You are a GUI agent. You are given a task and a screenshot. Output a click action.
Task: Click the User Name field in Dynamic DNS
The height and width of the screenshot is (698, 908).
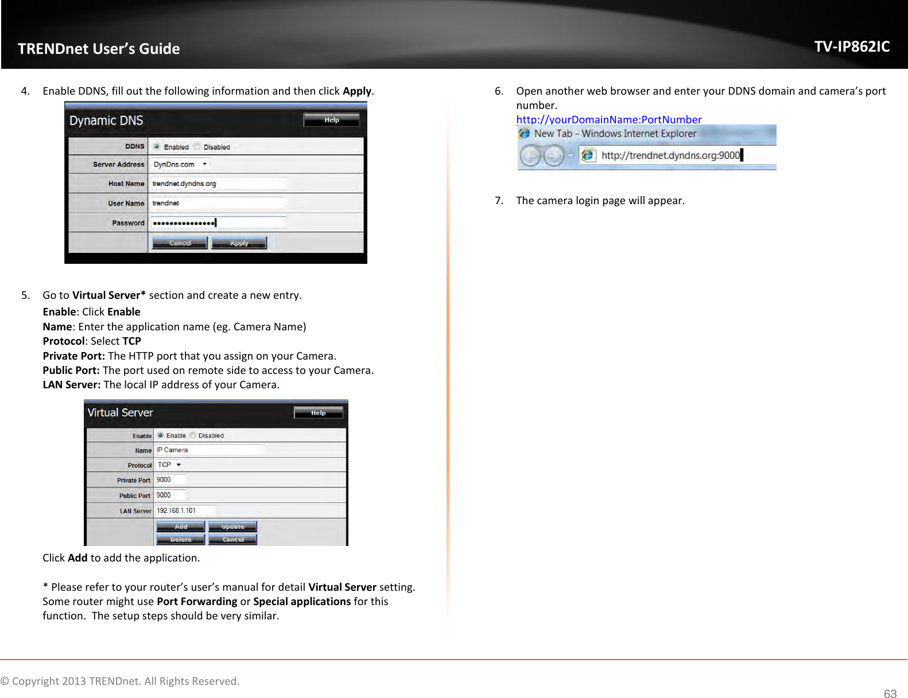[218, 203]
